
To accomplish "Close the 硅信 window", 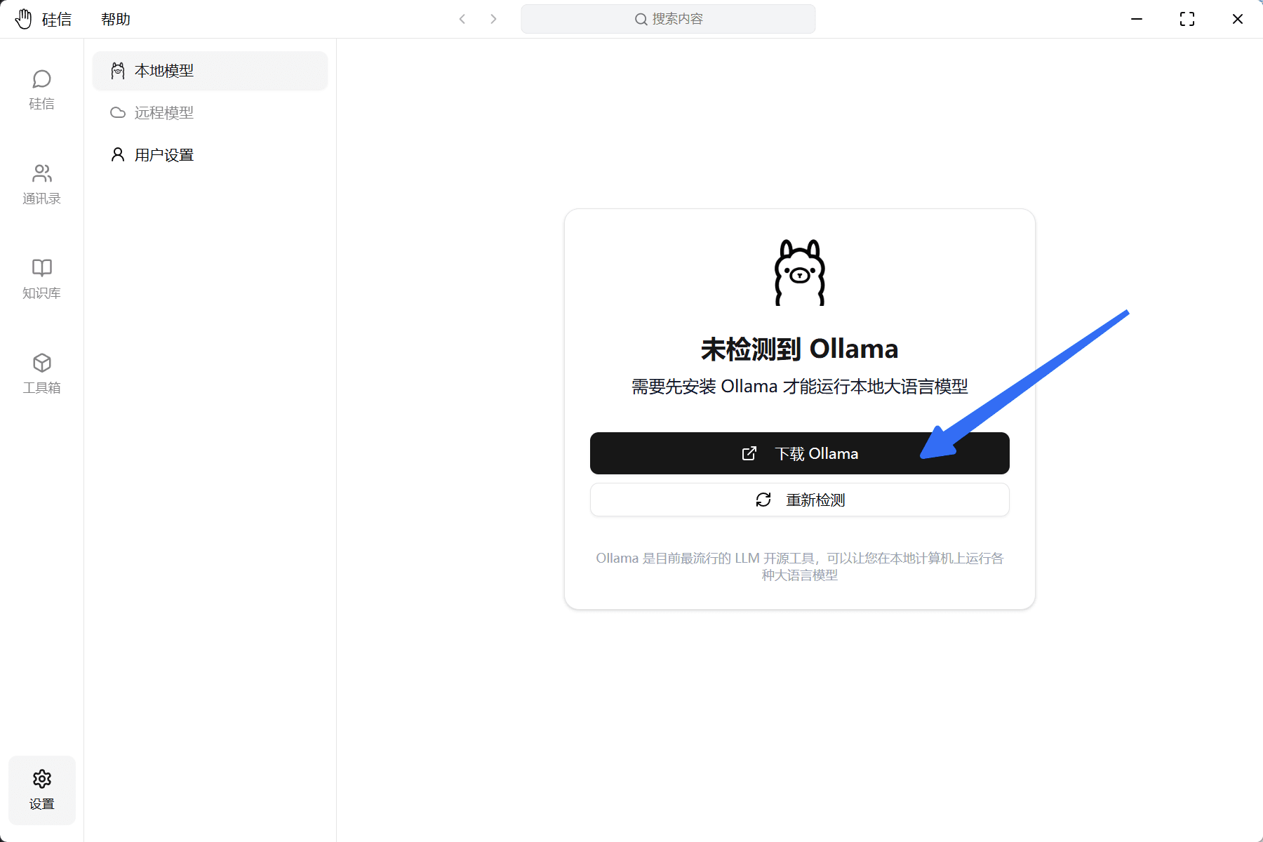I will pyautogui.click(x=1238, y=19).
